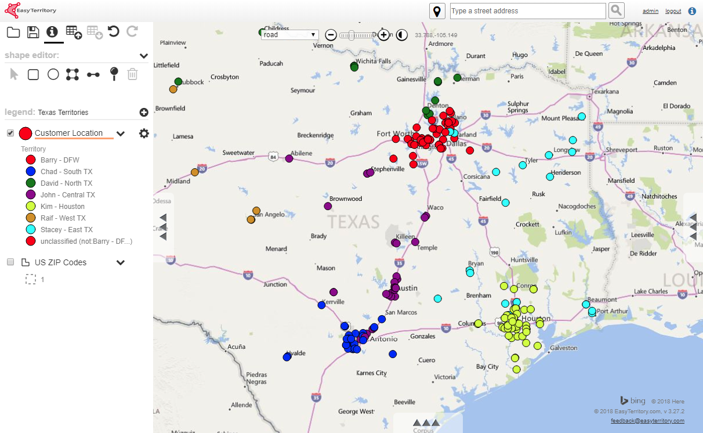
Task: Click the green David - North TX swatch
Action: 31,183
